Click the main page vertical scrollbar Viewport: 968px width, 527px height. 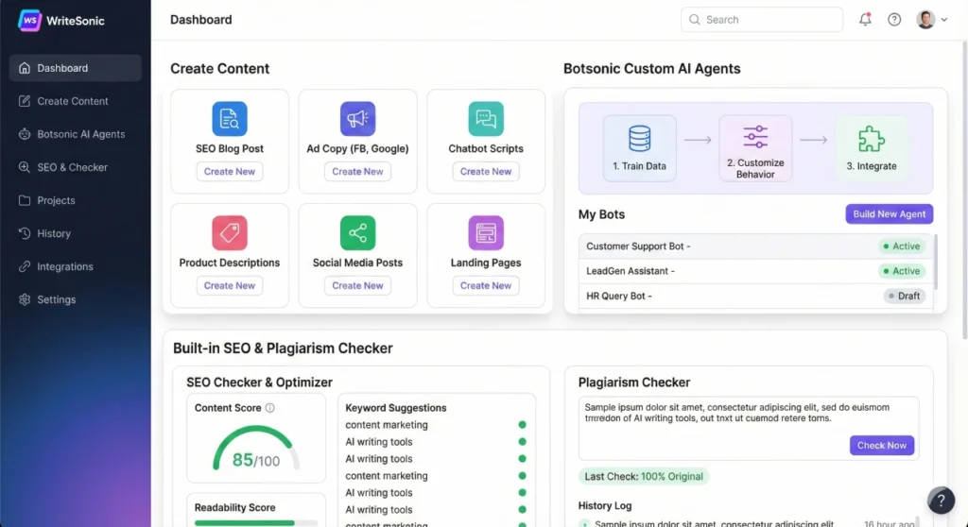point(964,190)
